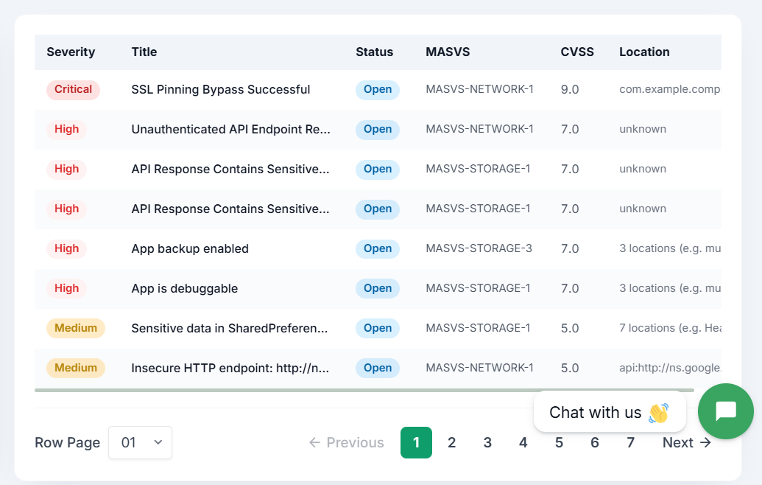Click the 7 locations cell
Viewport: 762px width, 485px height.
pyautogui.click(x=670, y=328)
